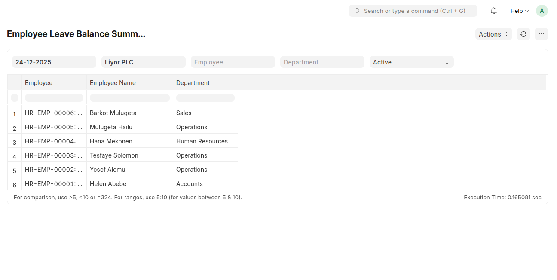Click the Employee Name column filter box
The width and height of the screenshot is (557, 280).
point(129,98)
